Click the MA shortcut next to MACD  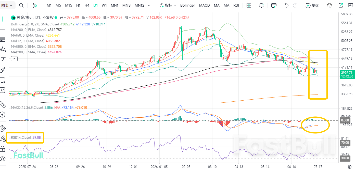click(x=217, y=5)
